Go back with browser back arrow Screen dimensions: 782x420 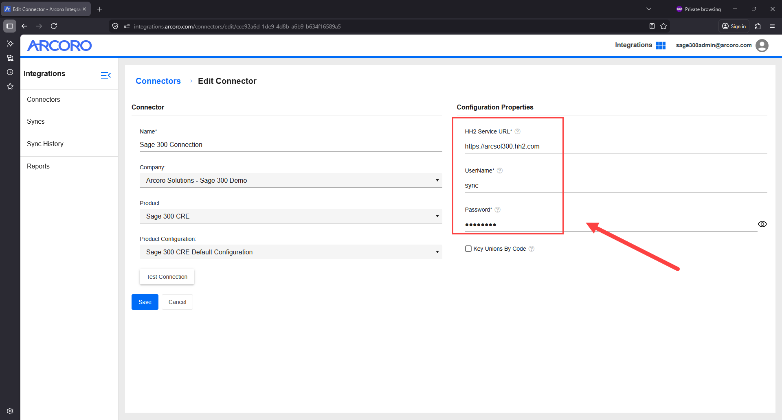click(24, 26)
